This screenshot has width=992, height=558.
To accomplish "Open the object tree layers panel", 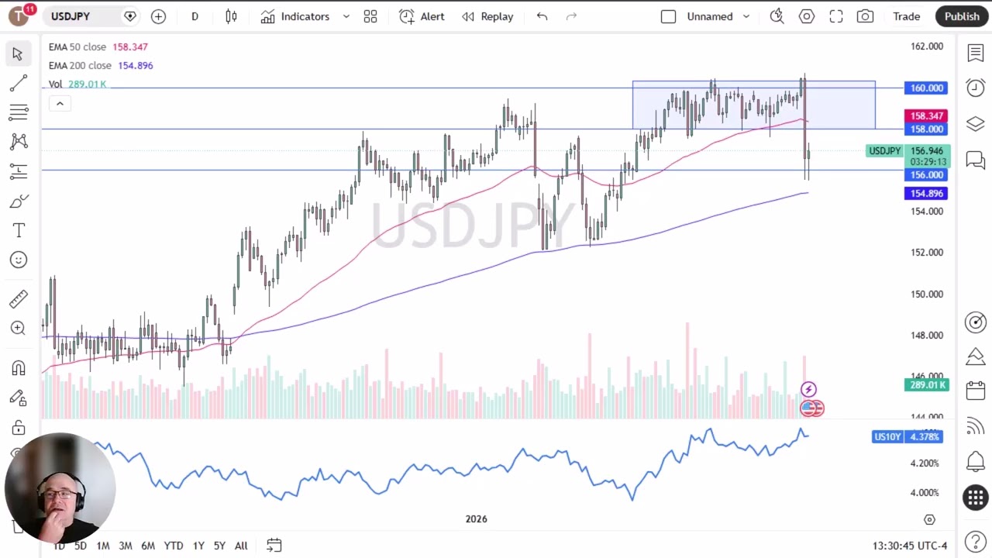I will tap(976, 124).
